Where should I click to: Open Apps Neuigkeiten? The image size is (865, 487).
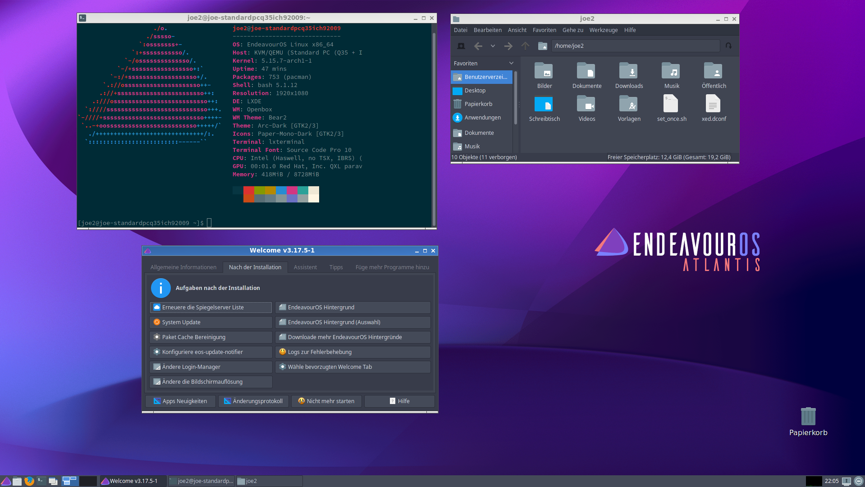181,401
